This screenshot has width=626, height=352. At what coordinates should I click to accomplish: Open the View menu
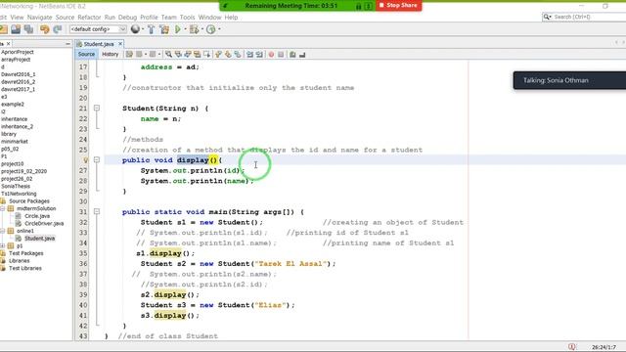[17, 18]
